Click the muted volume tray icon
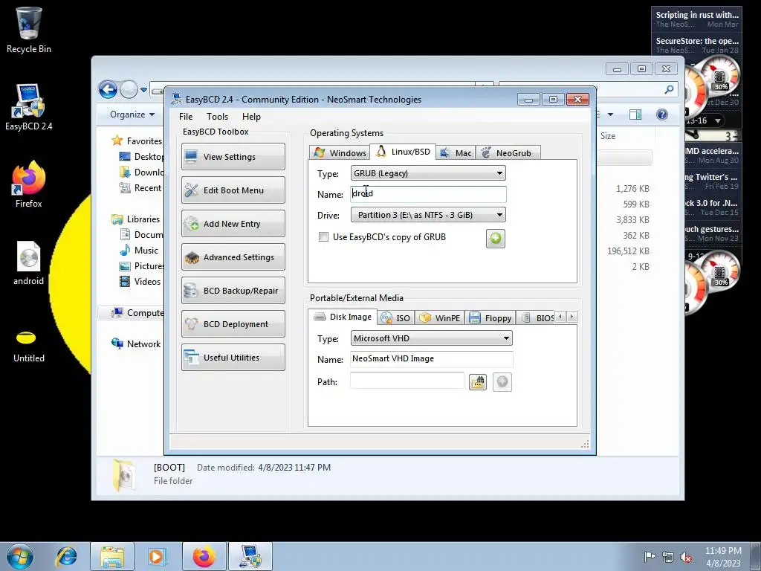Image resolution: width=761 pixels, height=571 pixels. coord(686,557)
